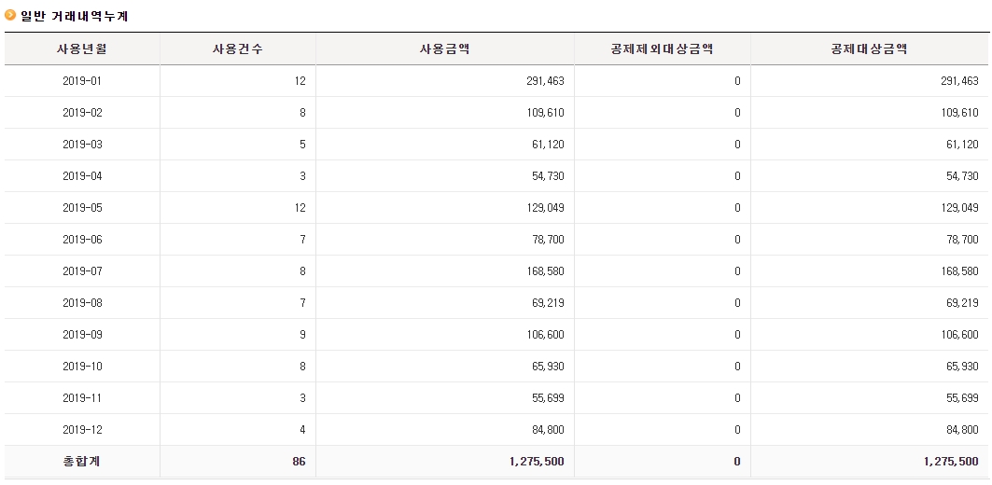992x485 pixels.
Task: Click the 2019-09 month cell
Action: [82, 335]
